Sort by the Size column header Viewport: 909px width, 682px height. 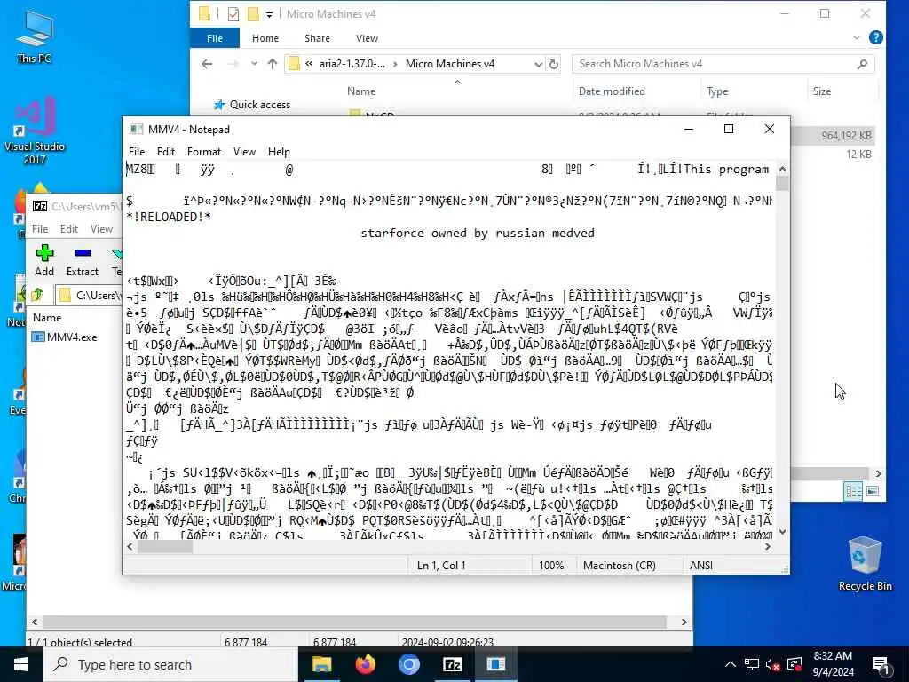(821, 91)
